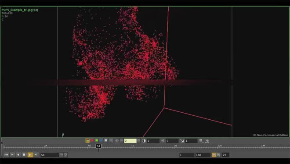Open the LUT grid icon menu
The height and width of the screenshot is (164, 290).
201,141
